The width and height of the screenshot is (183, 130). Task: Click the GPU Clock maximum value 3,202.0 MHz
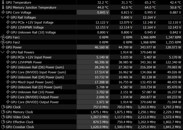click(147, 107)
